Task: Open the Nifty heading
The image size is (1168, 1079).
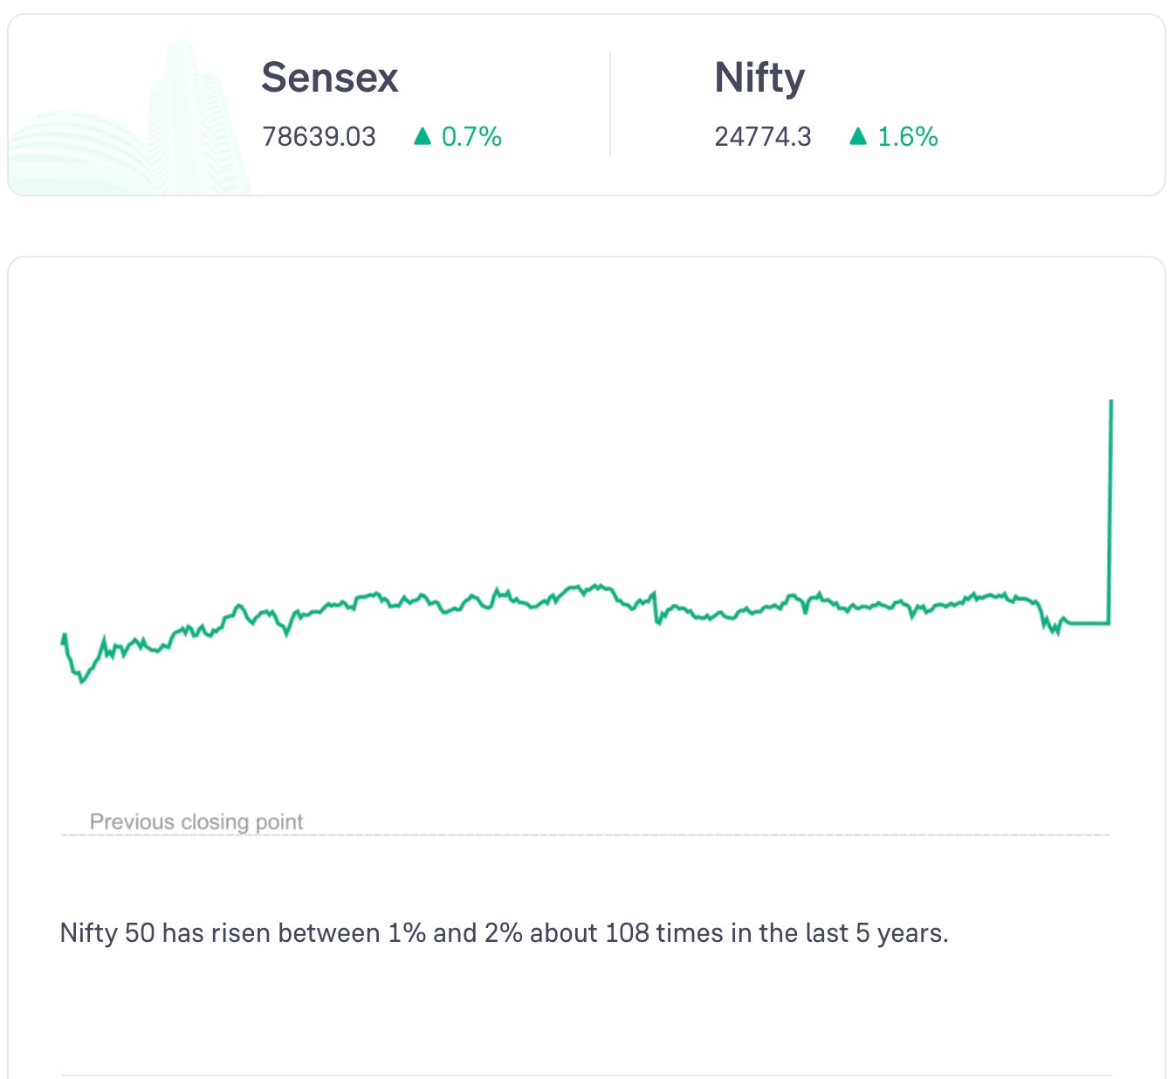Action: pyautogui.click(x=759, y=78)
